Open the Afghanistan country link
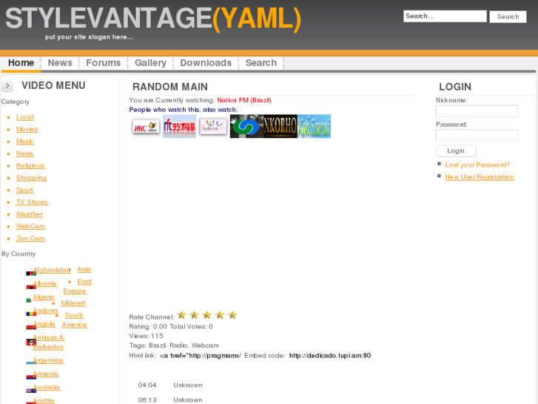This screenshot has height=404, width=538. coord(52,270)
